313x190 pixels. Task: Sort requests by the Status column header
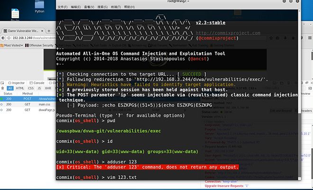click(x=8, y=93)
